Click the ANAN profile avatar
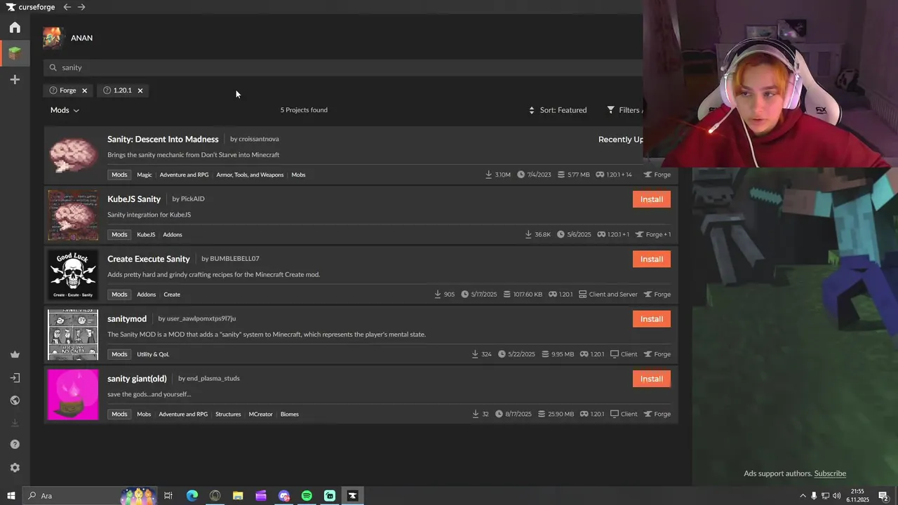Viewport: 898px width, 505px height. coord(53,38)
